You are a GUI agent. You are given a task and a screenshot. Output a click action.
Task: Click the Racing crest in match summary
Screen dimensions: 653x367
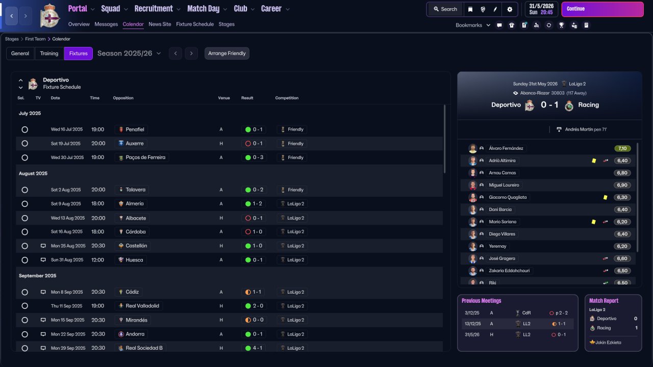(569, 106)
